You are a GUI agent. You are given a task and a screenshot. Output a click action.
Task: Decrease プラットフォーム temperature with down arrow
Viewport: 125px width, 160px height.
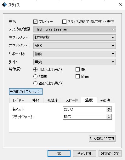point(109,118)
